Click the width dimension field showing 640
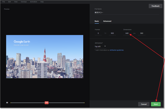The image size is (165, 109). pos(127,33)
